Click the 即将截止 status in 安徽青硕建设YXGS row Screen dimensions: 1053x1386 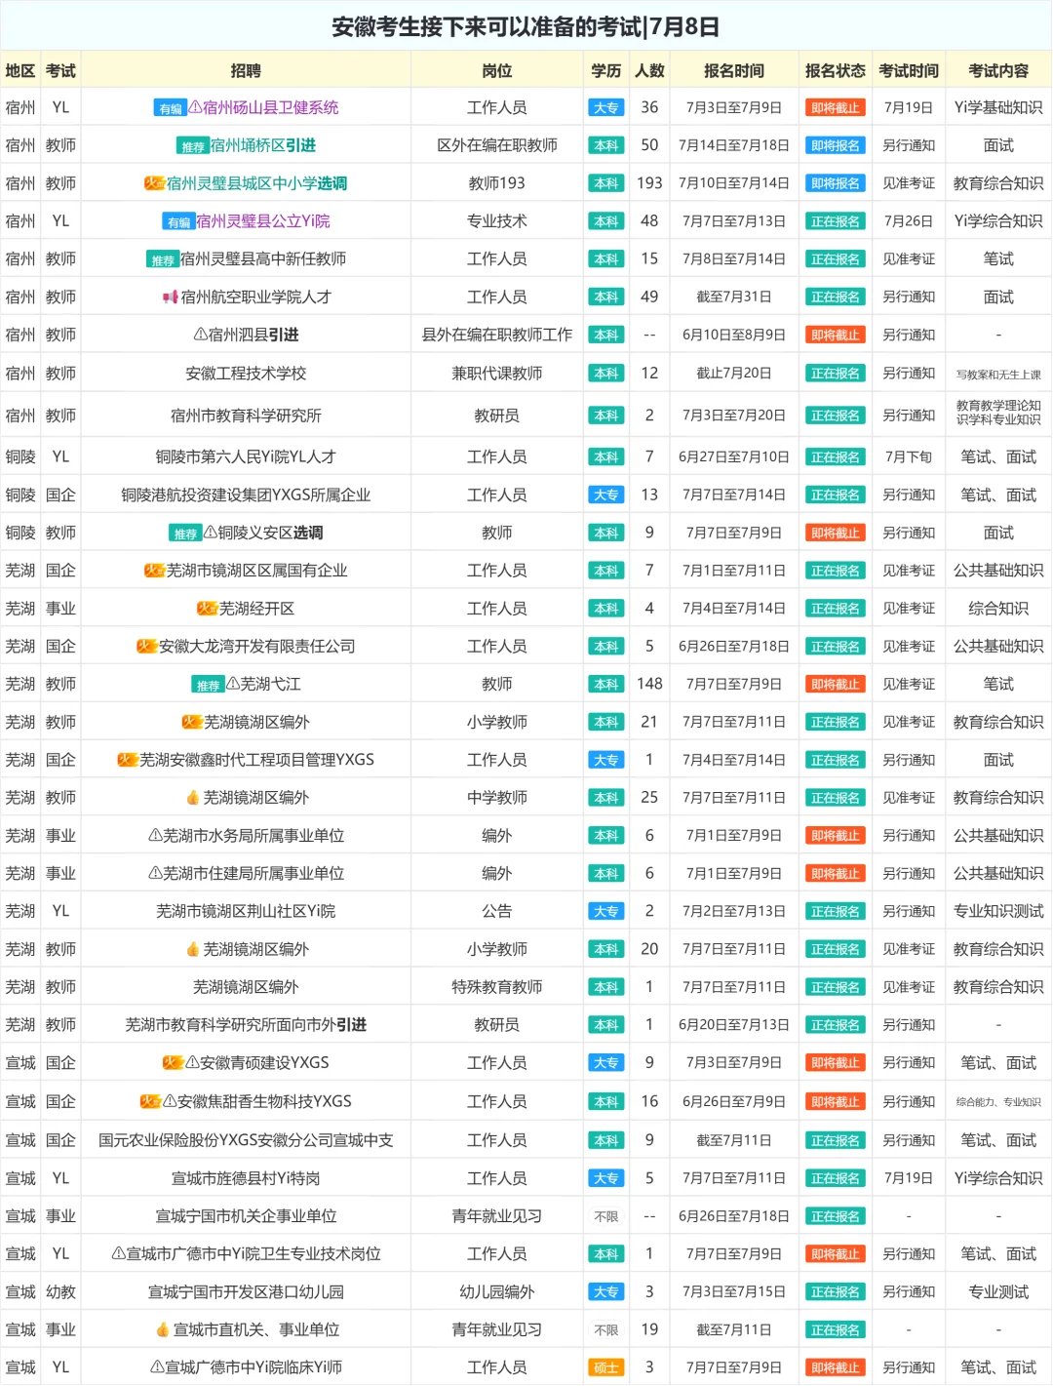[x=836, y=1063]
